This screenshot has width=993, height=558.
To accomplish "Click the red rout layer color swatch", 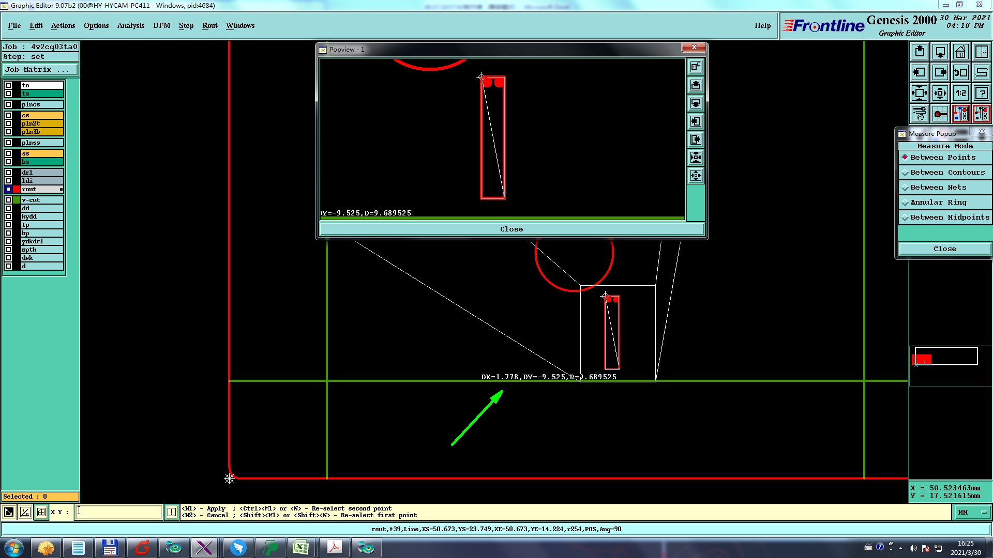I will pos(17,189).
